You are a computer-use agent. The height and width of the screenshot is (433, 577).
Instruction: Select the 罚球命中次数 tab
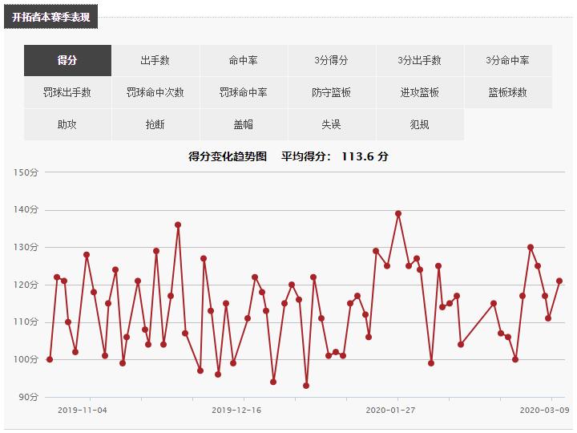(x=155, y=92)
